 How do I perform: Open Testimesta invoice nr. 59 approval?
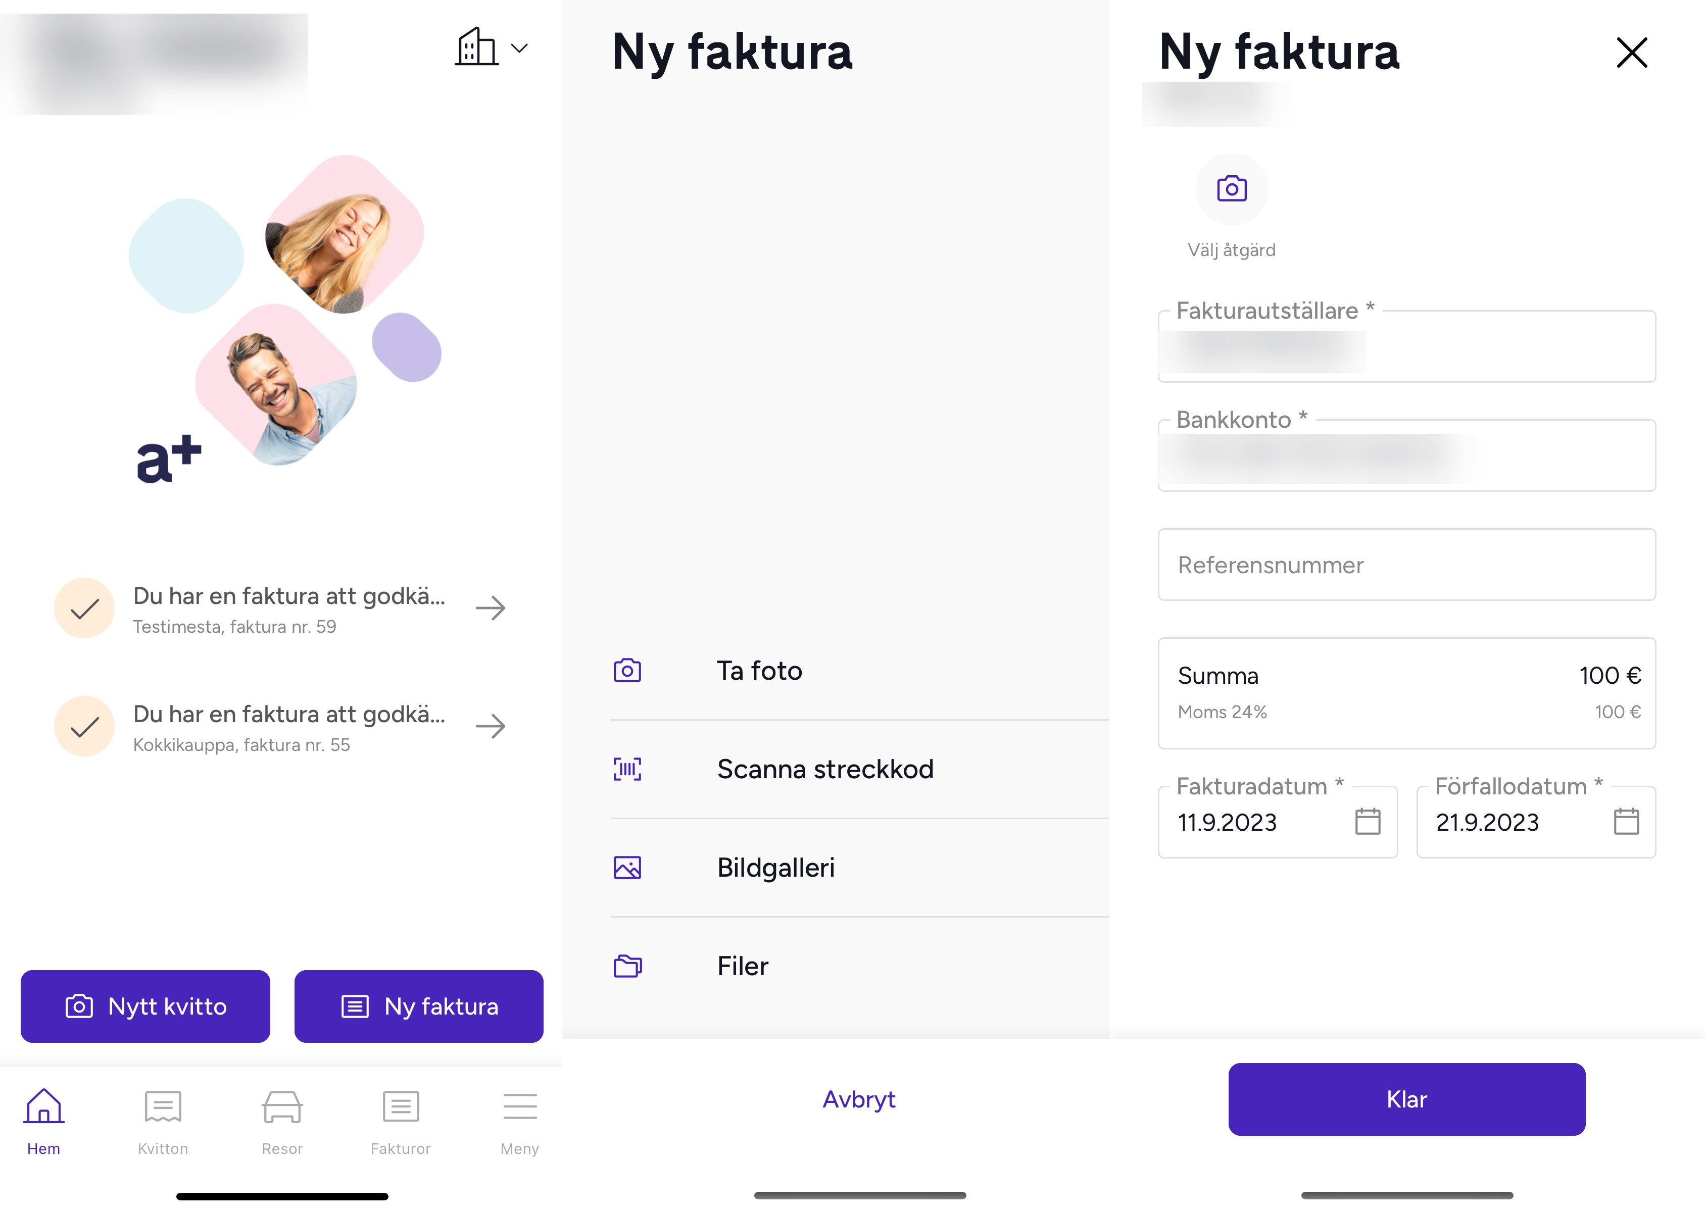point(281,608)
